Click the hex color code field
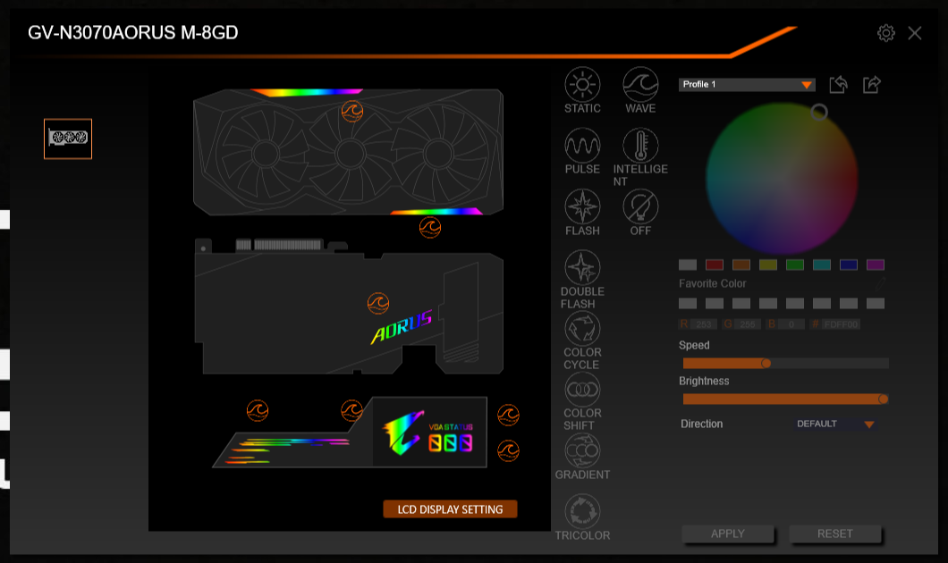The height and width of the screenshot is (563, 948). tap(841, 324)
